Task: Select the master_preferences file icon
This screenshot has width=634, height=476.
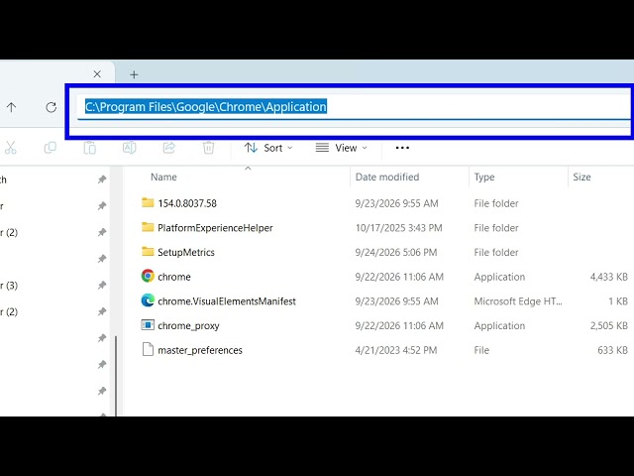Action: point(148,349)
